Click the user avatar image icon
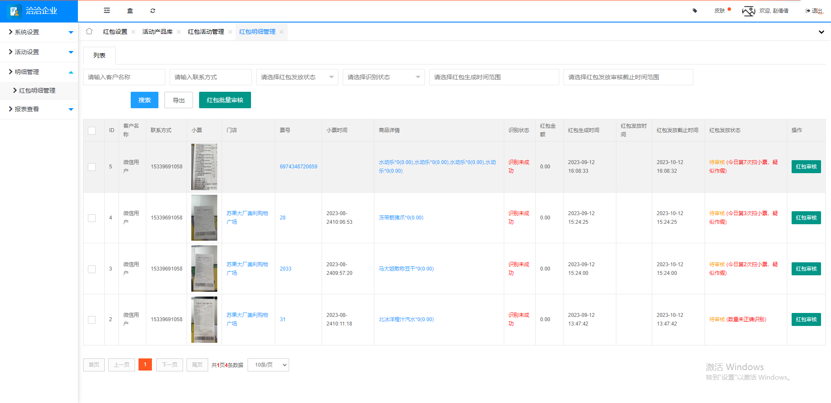Viewport: 831px width, 403px height. click(x=748, y=11)
